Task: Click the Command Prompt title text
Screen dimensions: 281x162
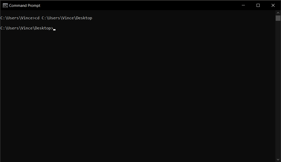Action: pos(25,5)
